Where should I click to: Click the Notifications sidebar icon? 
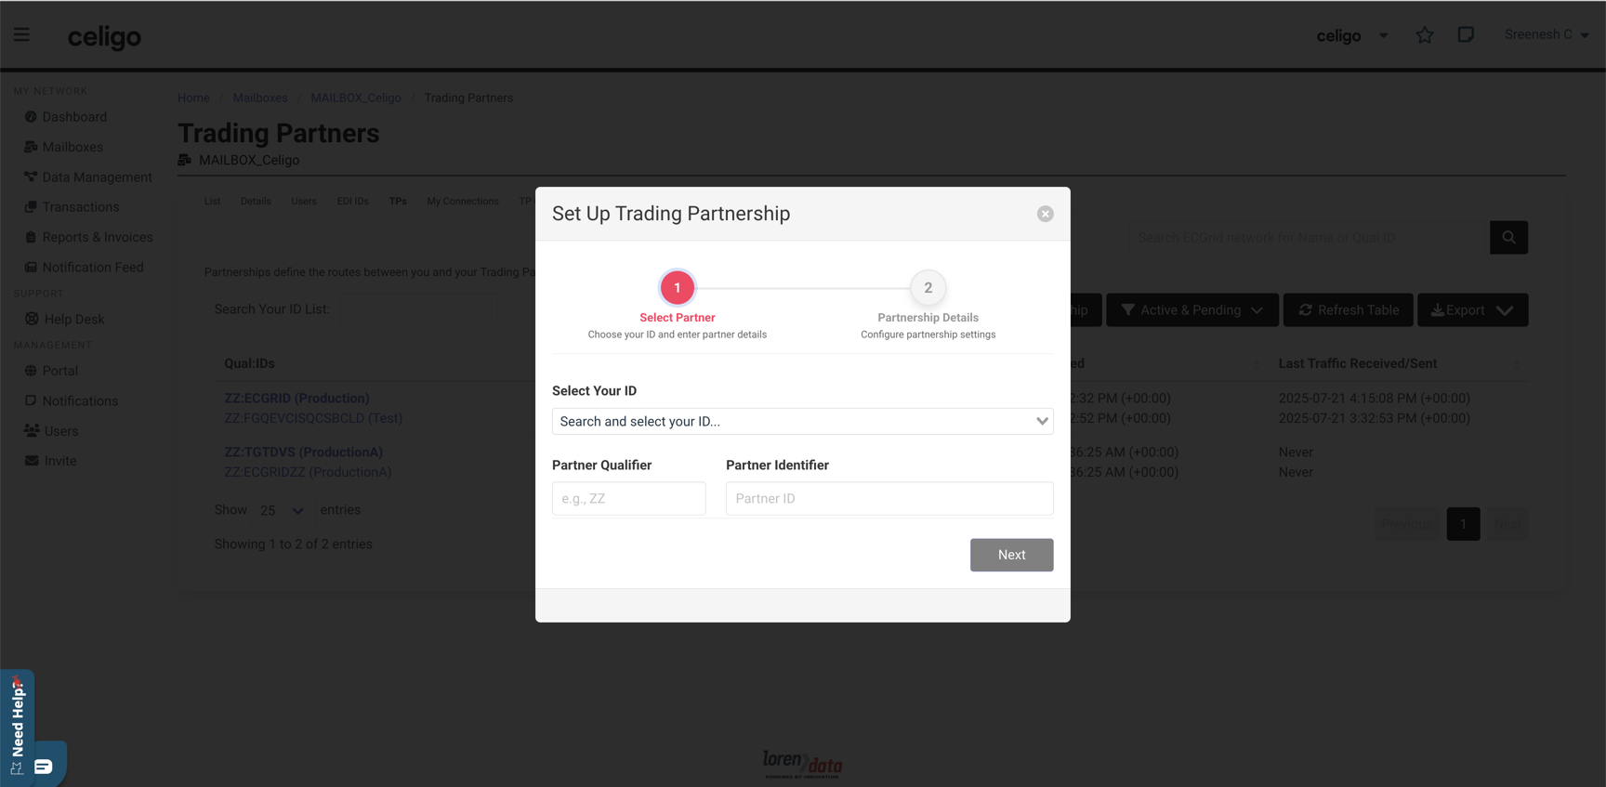coord(31,400)
